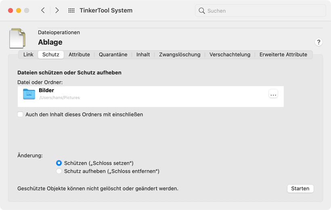
Task: Open the Zwangslöschung tab
Action: pos(180,54)
